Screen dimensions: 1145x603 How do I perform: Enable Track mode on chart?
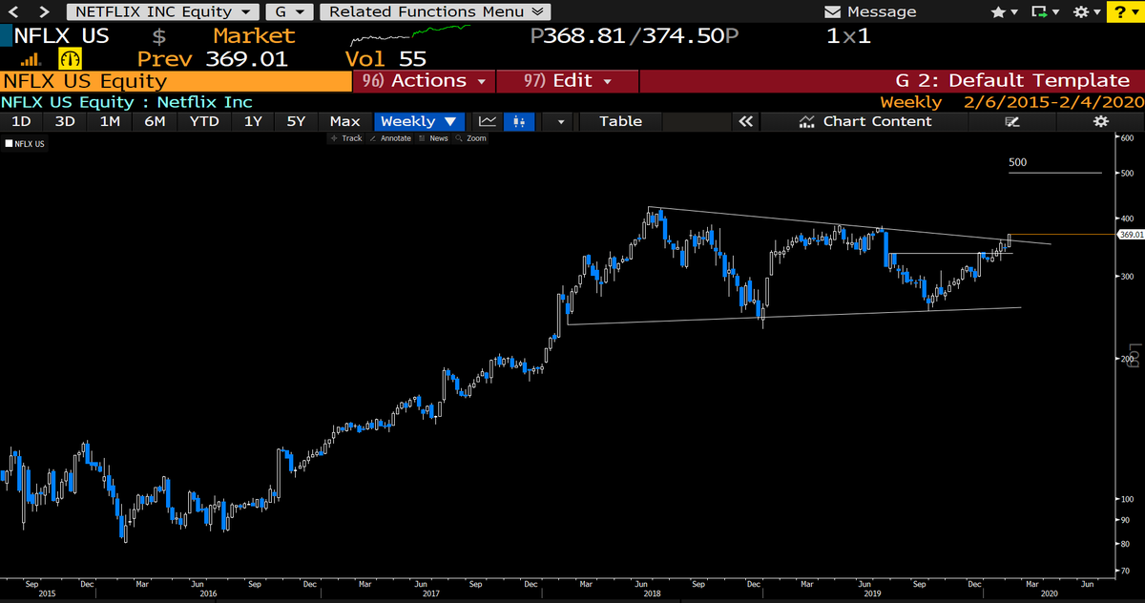pyautogui.click(x=346, y=138)
